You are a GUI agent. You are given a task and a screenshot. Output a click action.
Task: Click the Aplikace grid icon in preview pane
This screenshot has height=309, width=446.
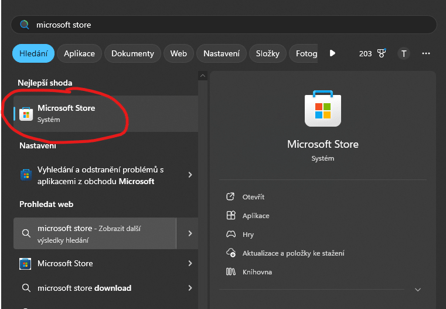click(231, 216)
